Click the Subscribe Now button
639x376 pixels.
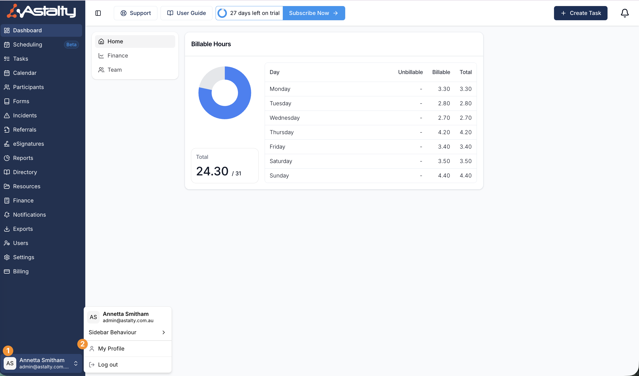pyautogui.click(x=313, y=13)
